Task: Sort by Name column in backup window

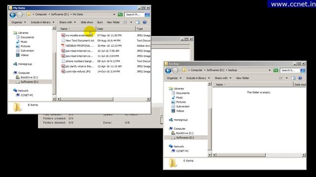Action: [x=253, y=85]
